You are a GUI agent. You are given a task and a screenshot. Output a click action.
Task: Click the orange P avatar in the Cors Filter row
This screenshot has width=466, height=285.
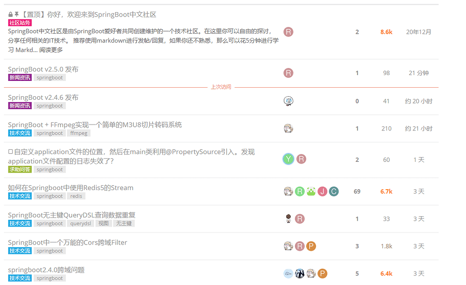tap(311, 246)
